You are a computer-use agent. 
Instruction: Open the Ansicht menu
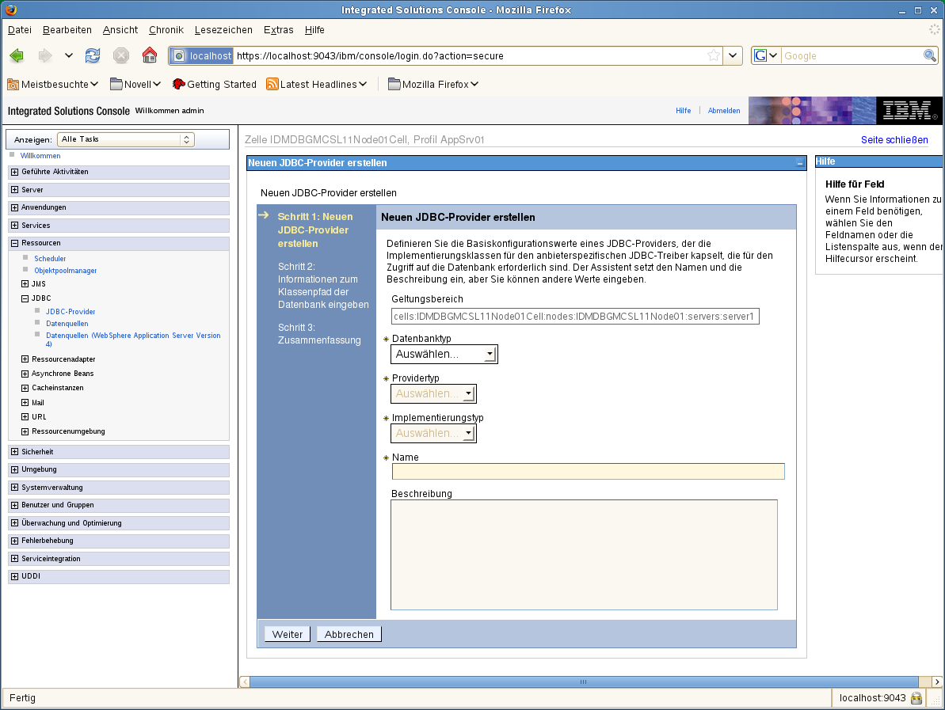(120, 30)
